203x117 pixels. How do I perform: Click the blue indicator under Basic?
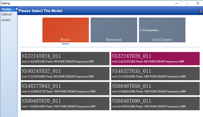coord(65,44)
